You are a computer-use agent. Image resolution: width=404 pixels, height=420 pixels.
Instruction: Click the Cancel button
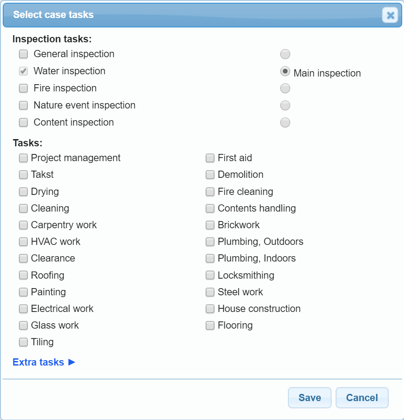click(362, 397)
